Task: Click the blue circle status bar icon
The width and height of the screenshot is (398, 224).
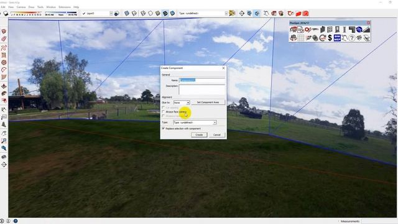Action: coord(16,221)
